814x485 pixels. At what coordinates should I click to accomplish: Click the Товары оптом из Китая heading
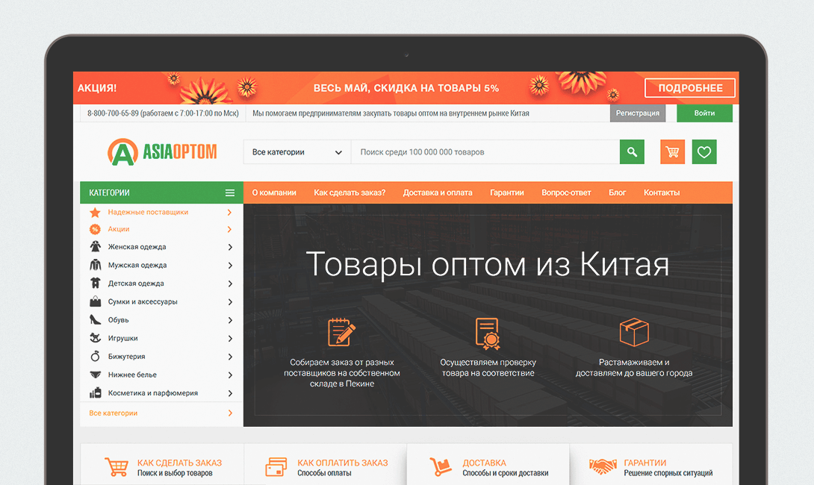point(488,264)
